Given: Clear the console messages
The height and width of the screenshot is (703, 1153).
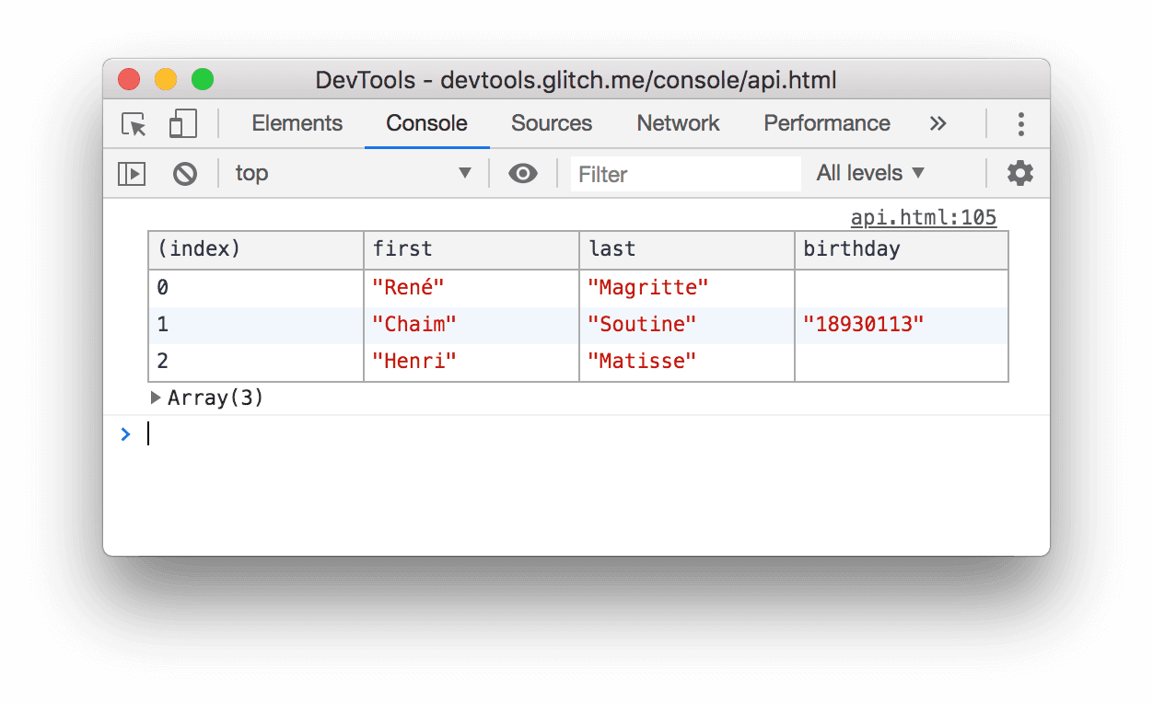Looking at the screenshot, I should click(185, 173).
